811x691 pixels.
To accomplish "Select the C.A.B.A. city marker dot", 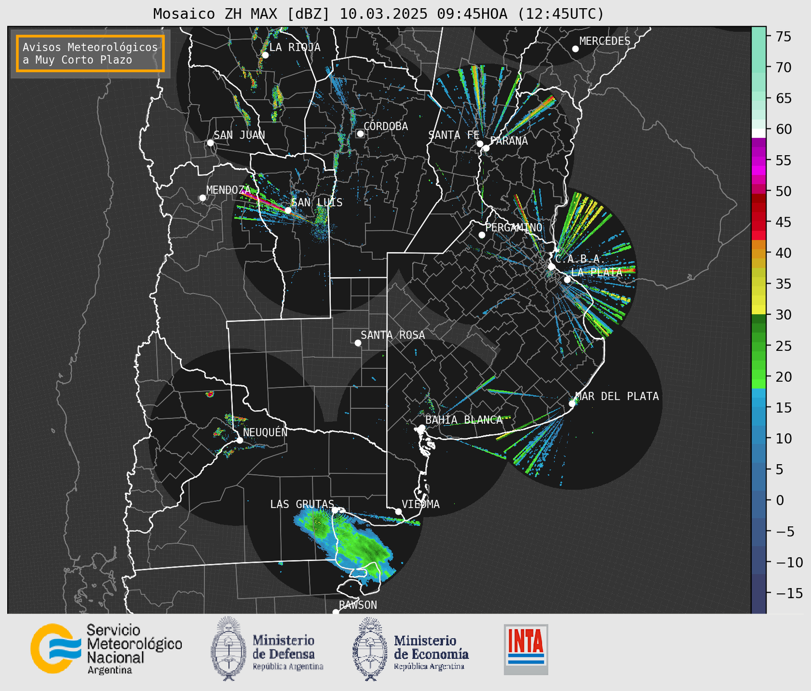I will coord(551,267).
